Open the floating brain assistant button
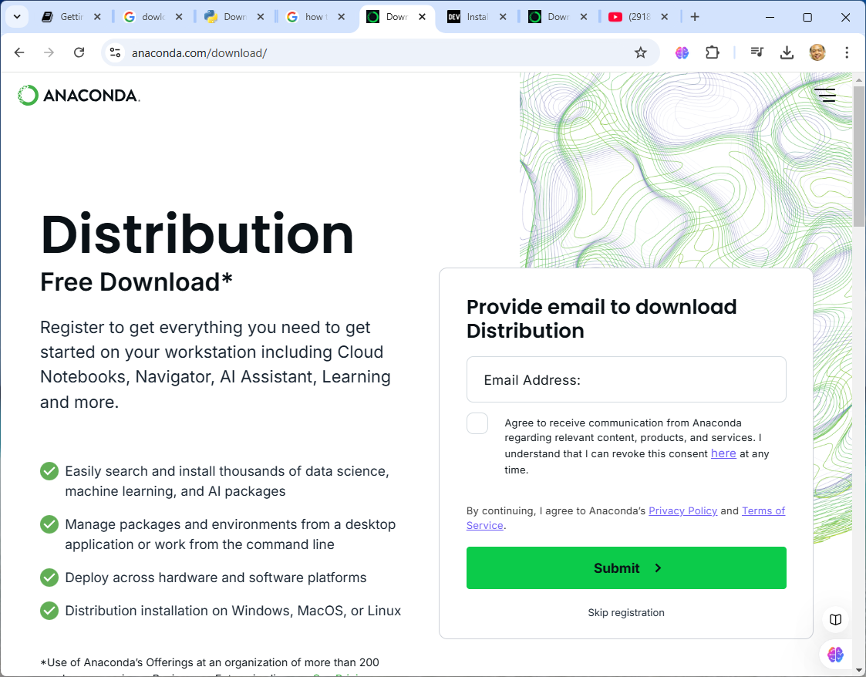 tap(836, 655)
